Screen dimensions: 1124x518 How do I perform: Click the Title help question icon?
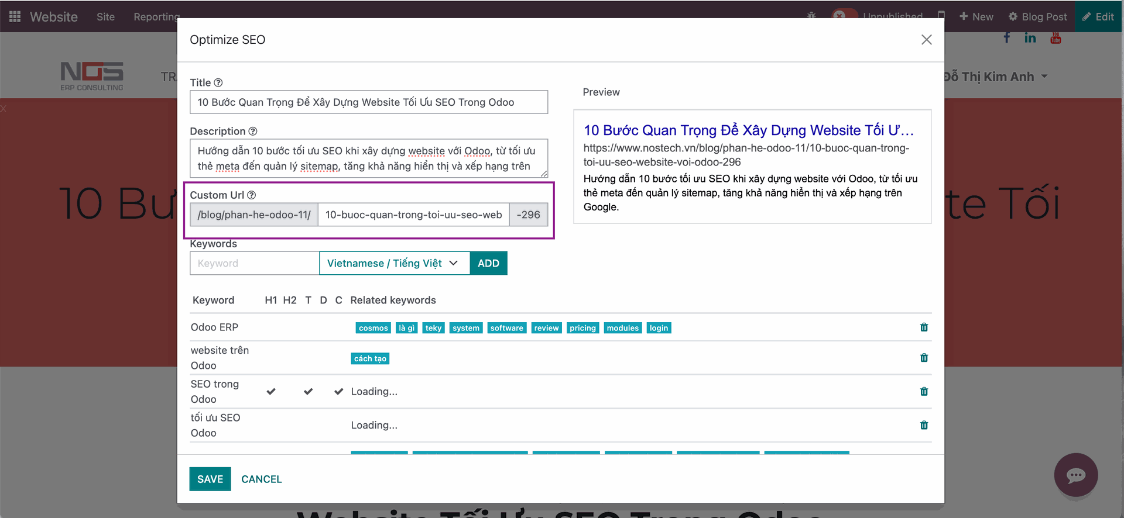point(218,83)
